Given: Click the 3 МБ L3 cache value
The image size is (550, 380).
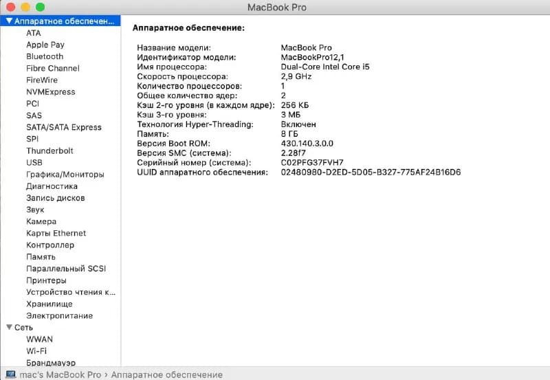Looking at the screenshot, I should pos(290,115).
